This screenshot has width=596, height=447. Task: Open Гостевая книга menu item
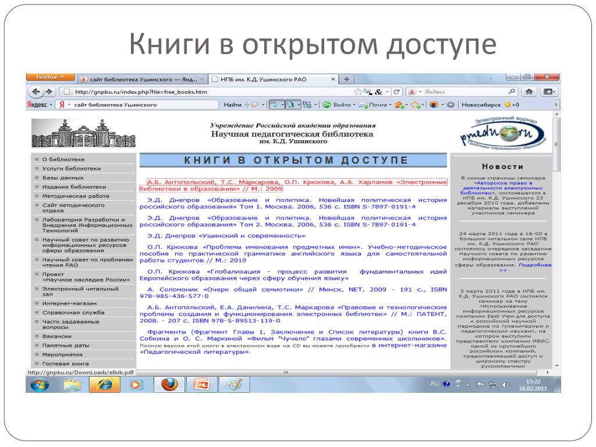65,364
